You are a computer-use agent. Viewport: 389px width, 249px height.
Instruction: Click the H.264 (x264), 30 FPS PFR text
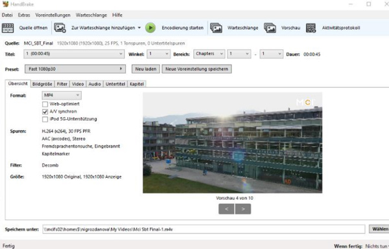[x=66, y=131]
